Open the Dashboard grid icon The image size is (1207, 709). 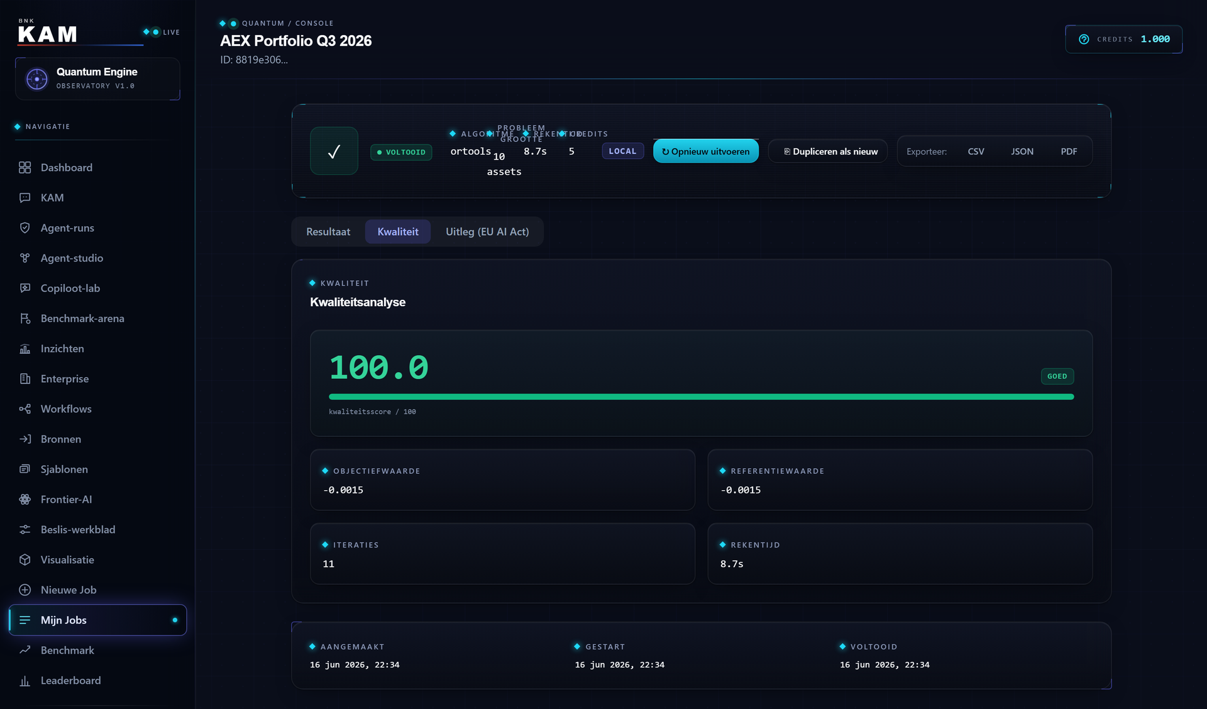pos(25,168)
